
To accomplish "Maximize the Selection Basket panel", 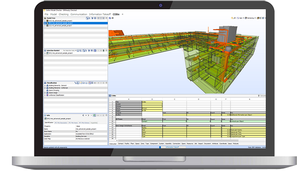I will [x=106, y=51].
